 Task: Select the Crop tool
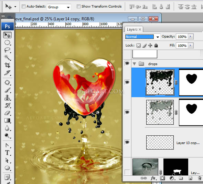[7, 65]
